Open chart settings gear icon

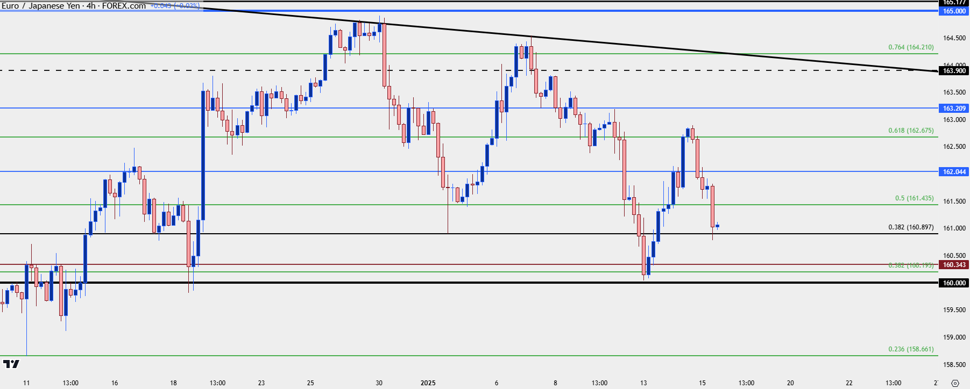(x=955, y=383)
